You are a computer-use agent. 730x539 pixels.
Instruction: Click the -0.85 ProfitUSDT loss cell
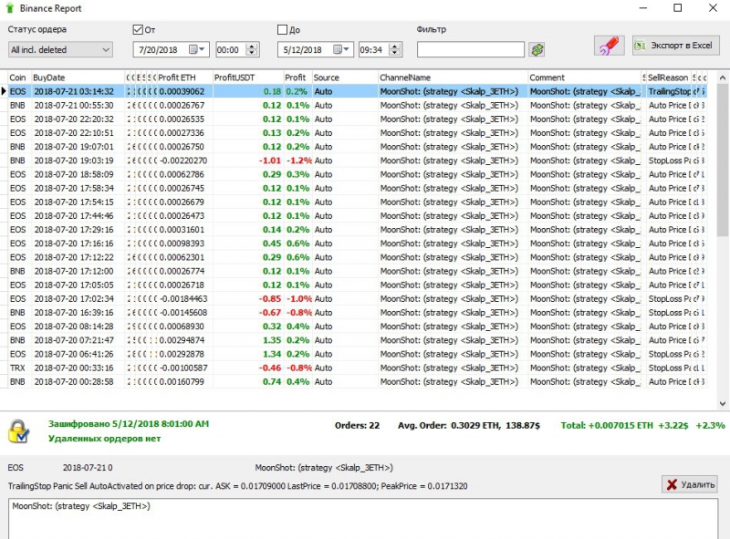click(247, 299)
